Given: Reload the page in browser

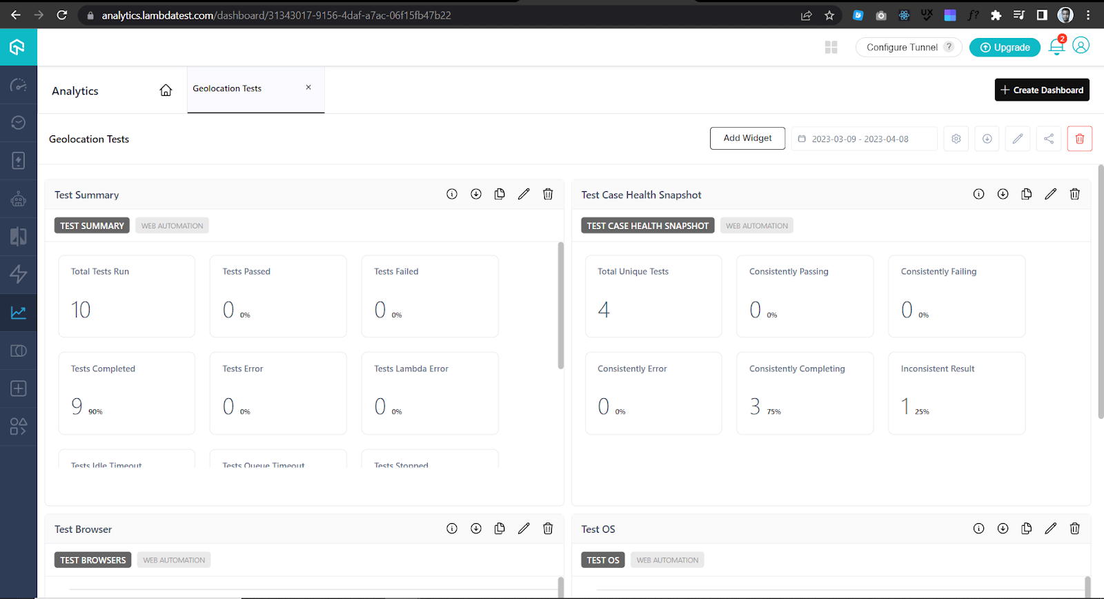Looking at the screenshot, I should 62,14.
